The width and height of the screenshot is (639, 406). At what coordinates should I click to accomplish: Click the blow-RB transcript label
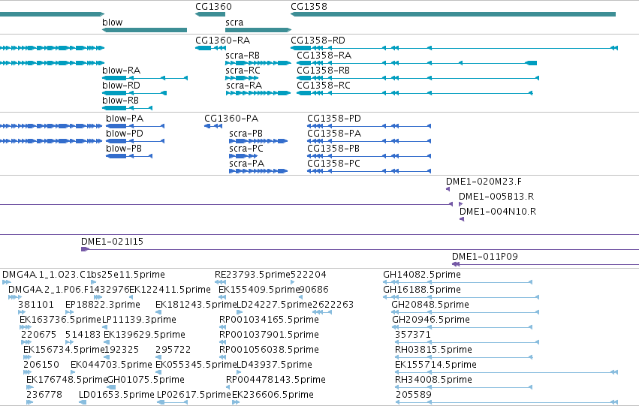[x=121, y=101]
